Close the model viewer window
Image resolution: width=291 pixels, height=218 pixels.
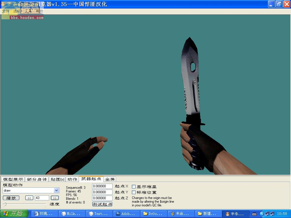(287, 4)
